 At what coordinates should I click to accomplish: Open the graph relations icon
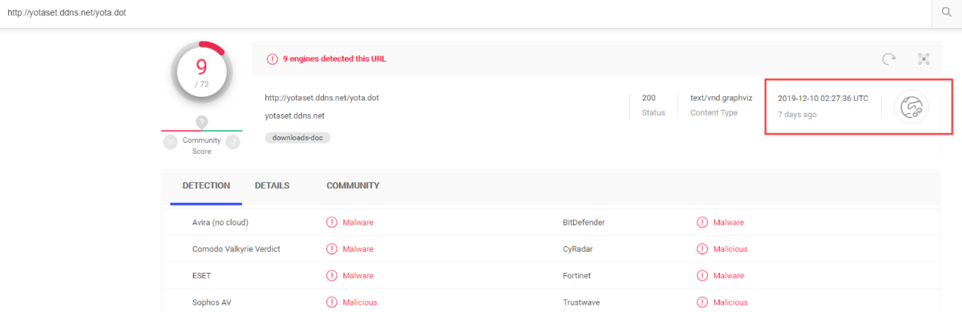coord(924,59)
